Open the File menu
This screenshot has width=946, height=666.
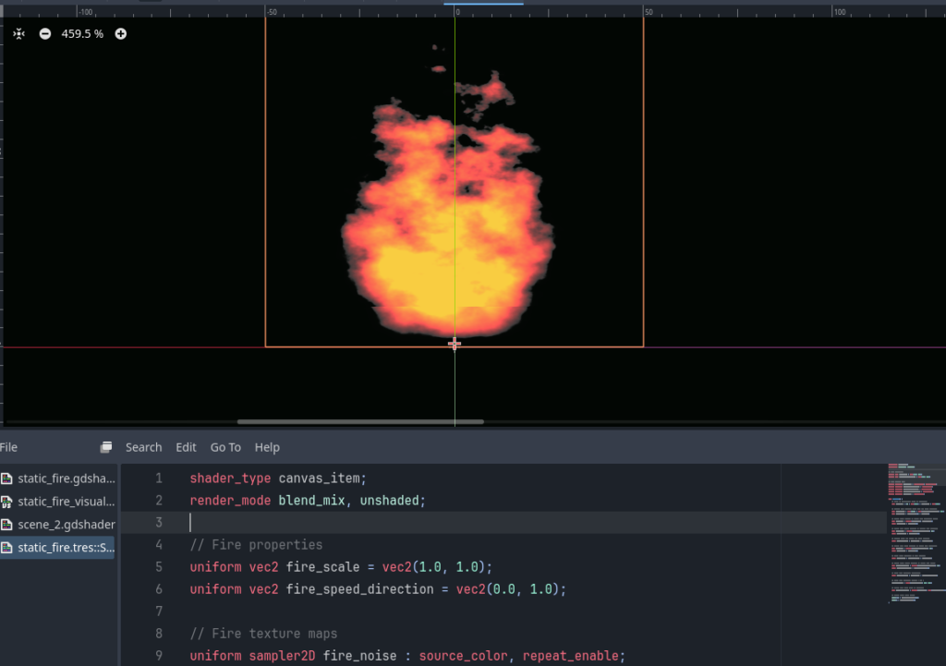[9, 446]
